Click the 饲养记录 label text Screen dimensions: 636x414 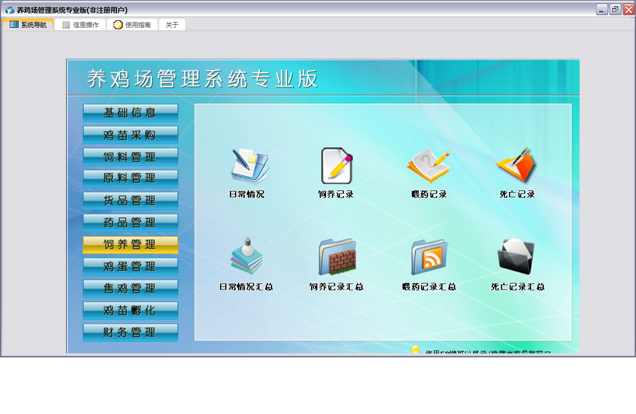[x=336, y=194]
